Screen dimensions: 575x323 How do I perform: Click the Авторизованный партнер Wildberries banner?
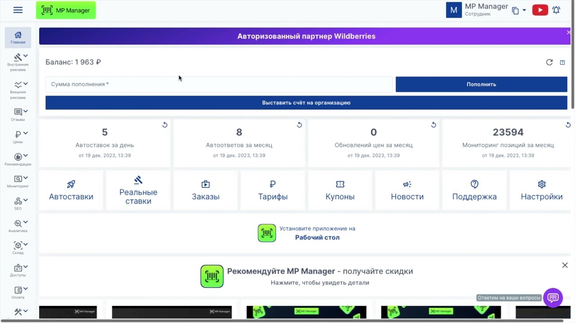pos(306,36)
